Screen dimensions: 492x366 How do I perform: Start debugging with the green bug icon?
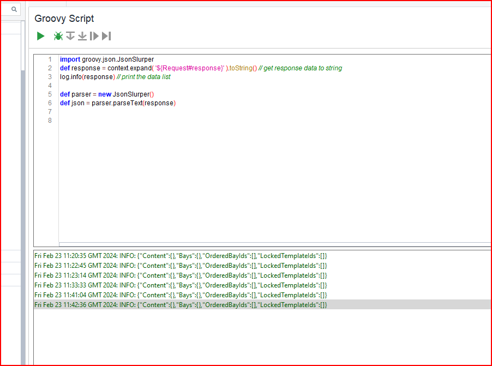tap(58, 36)
